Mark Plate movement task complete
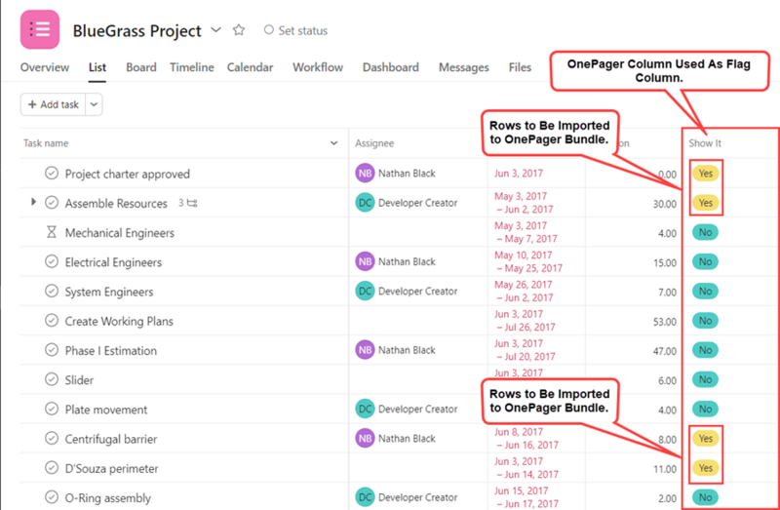The image size is (780, 510). coord(52,409)
